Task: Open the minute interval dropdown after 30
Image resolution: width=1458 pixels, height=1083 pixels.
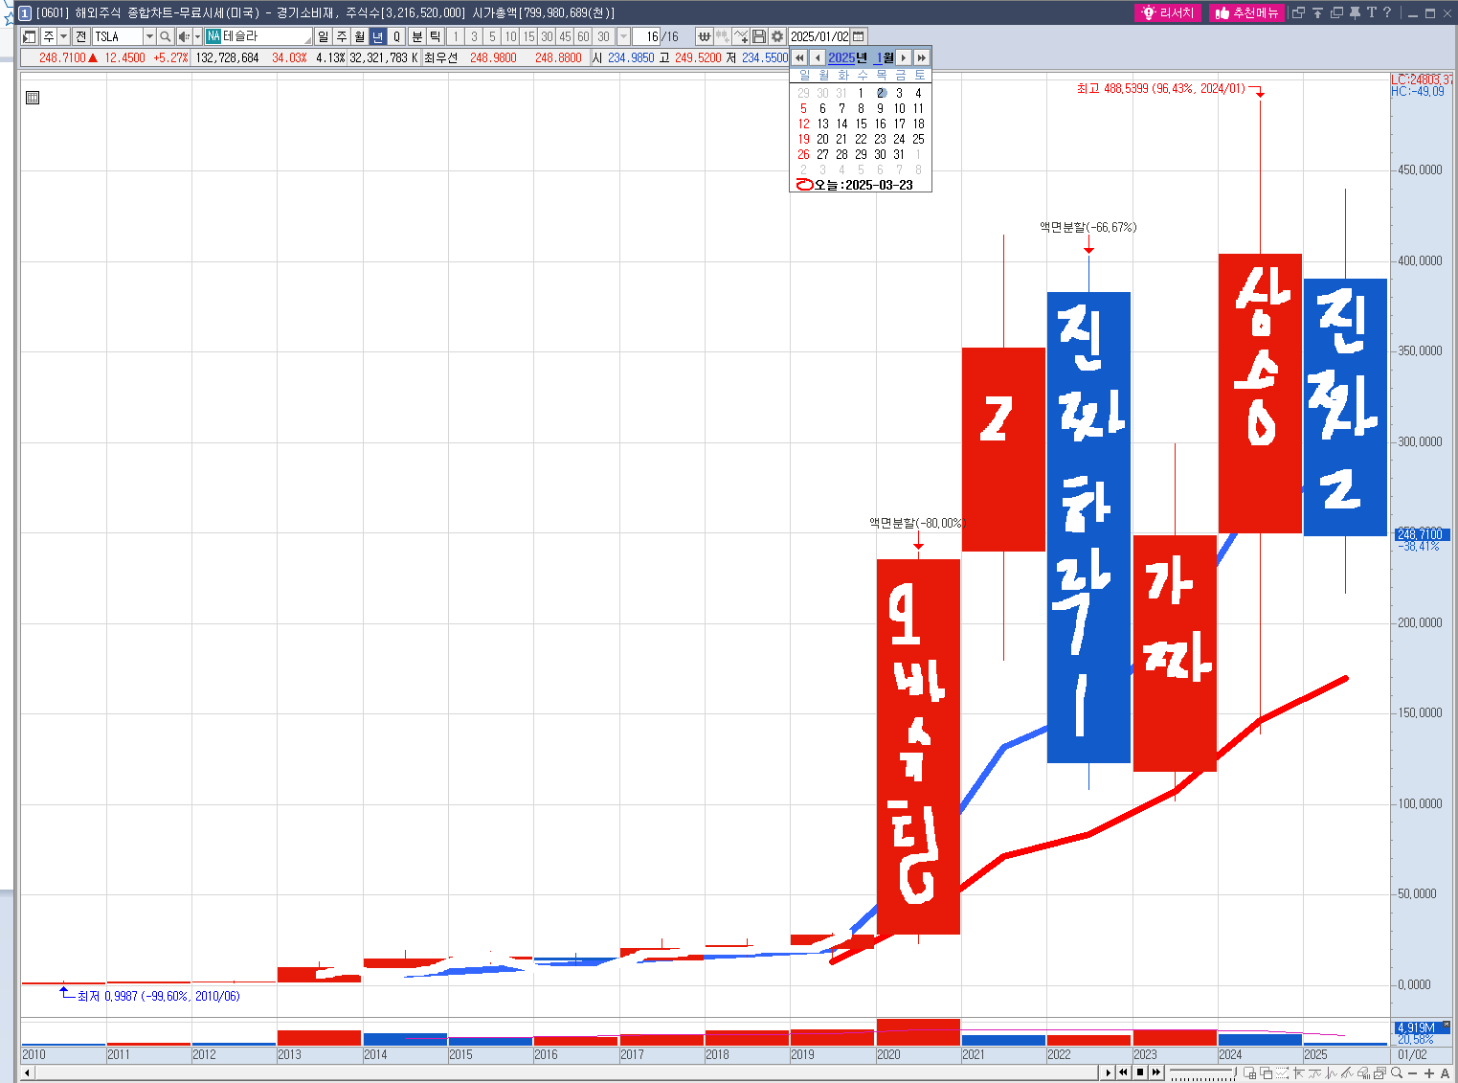Action: [623, 36]
